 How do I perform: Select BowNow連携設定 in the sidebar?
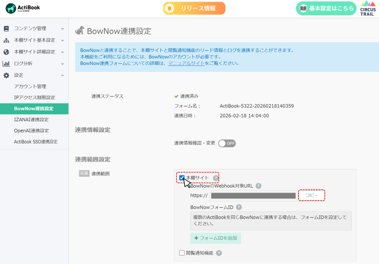click(x=34, y=109)
